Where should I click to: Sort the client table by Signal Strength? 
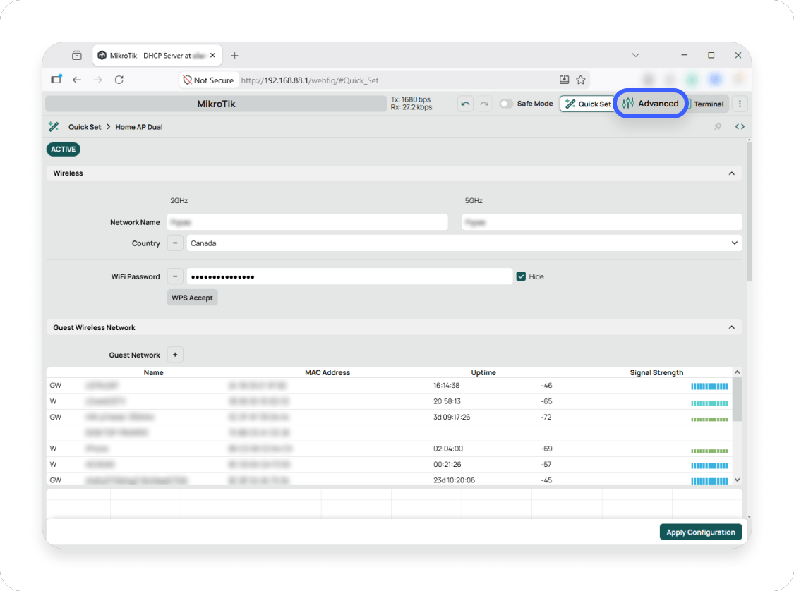[656, 372]
